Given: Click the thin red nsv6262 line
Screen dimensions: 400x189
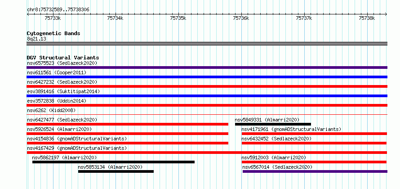Looking at the screenshot, I should coord(207,115).
